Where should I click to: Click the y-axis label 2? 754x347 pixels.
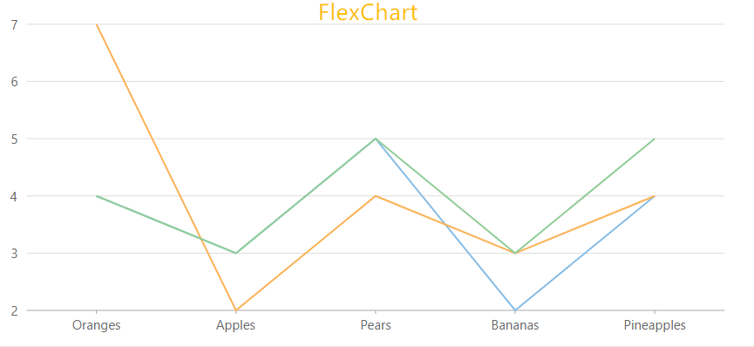point(14,310)
